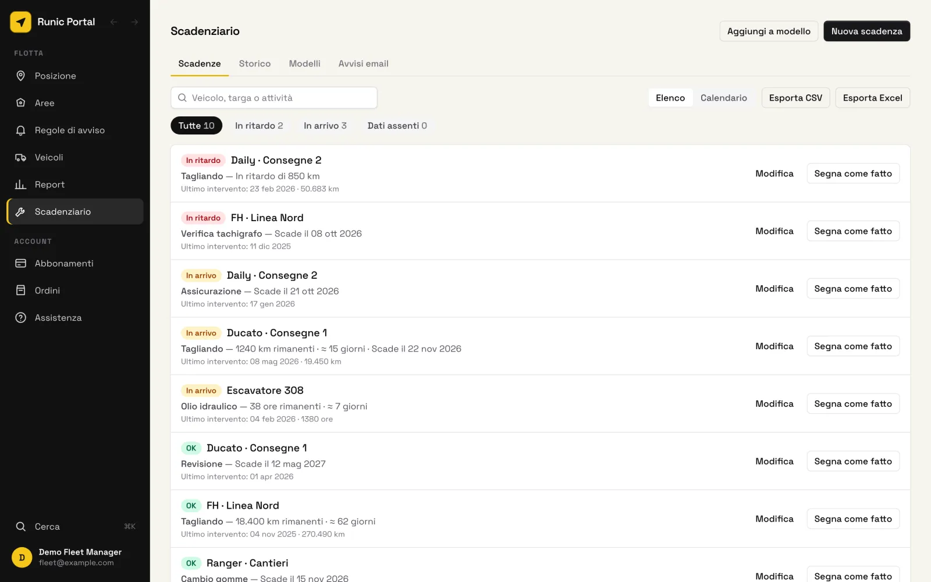Viewport: 931px width, 582px height.
Task: Mark FH Linea Nord Tagliando 18.400 km done
Action: point(853,519)
